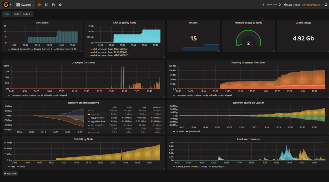Image resolution: width=329 pixels, height=182 pixels.
Task: Shift time range back with left arrow
Action: [x=264, y=5]
